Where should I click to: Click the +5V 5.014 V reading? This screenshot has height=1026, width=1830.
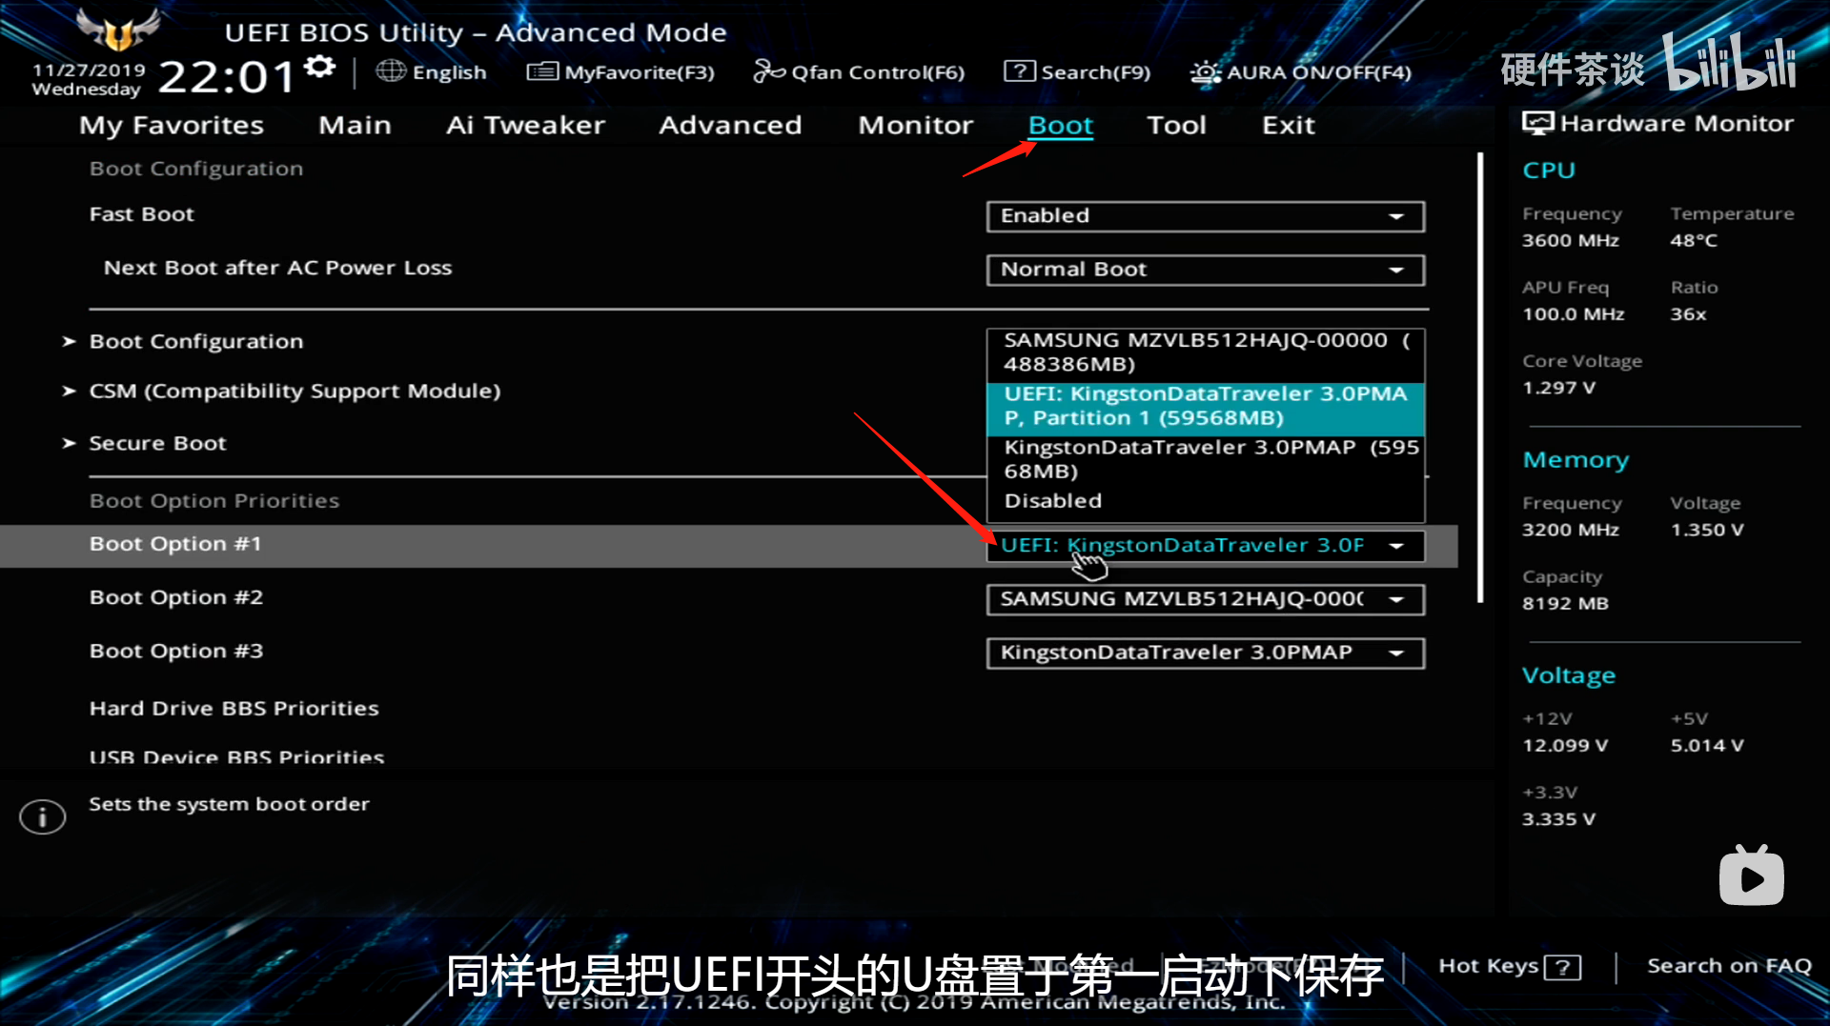pos(1707,746)
